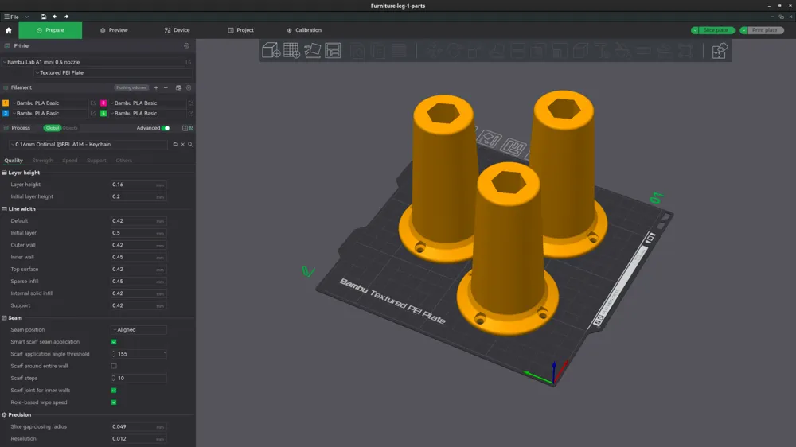
Task: Open the Others settings tab
Action: 124,161
